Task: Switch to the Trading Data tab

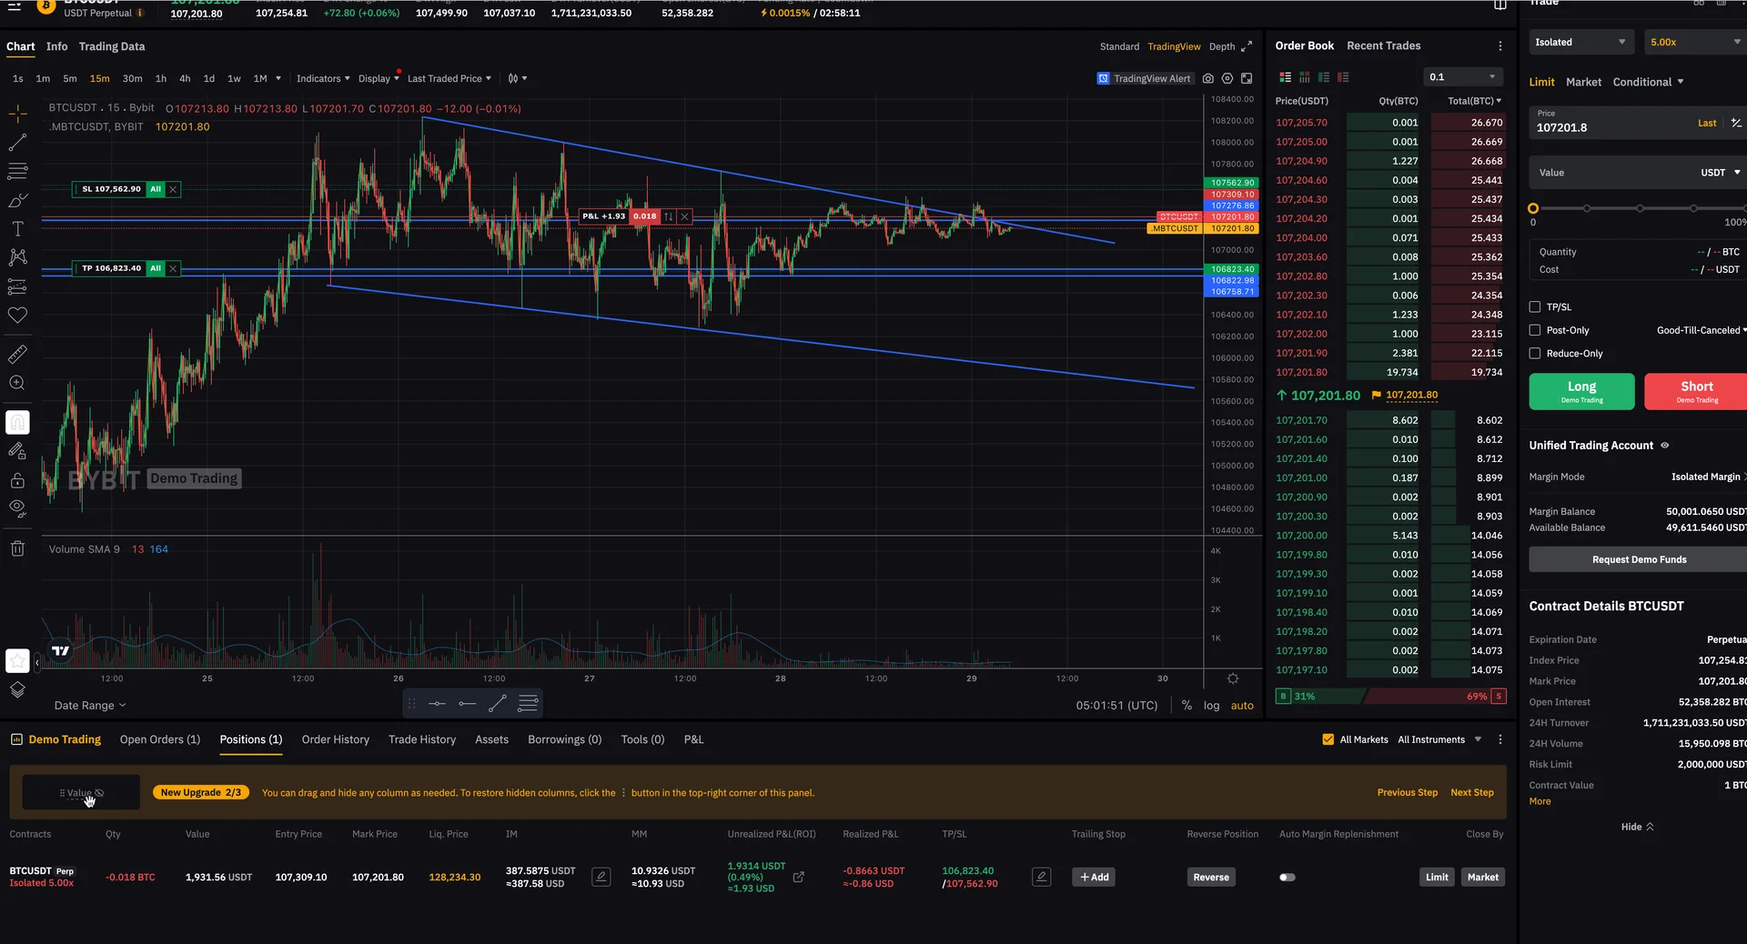Action: click(112, 46)
